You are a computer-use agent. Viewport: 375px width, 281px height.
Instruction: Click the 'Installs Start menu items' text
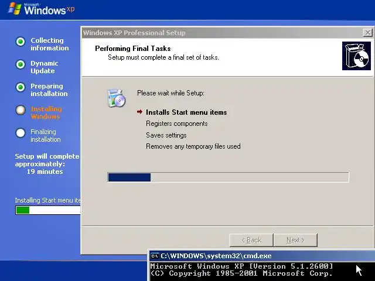pos(186,112)
